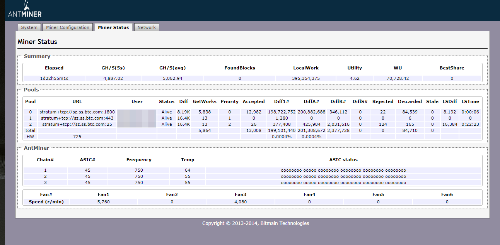Screen dimensions: 500x245
Task: Click ASIC status row for chain 2
Action: [343, 176]
